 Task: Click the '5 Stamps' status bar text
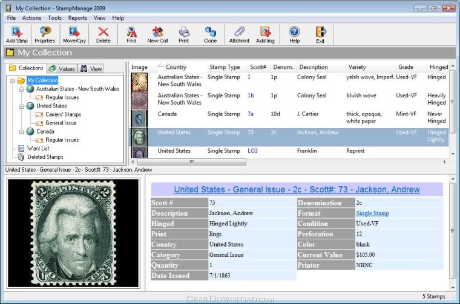point(433,296)
